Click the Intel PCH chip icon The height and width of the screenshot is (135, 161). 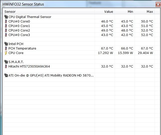6,44
